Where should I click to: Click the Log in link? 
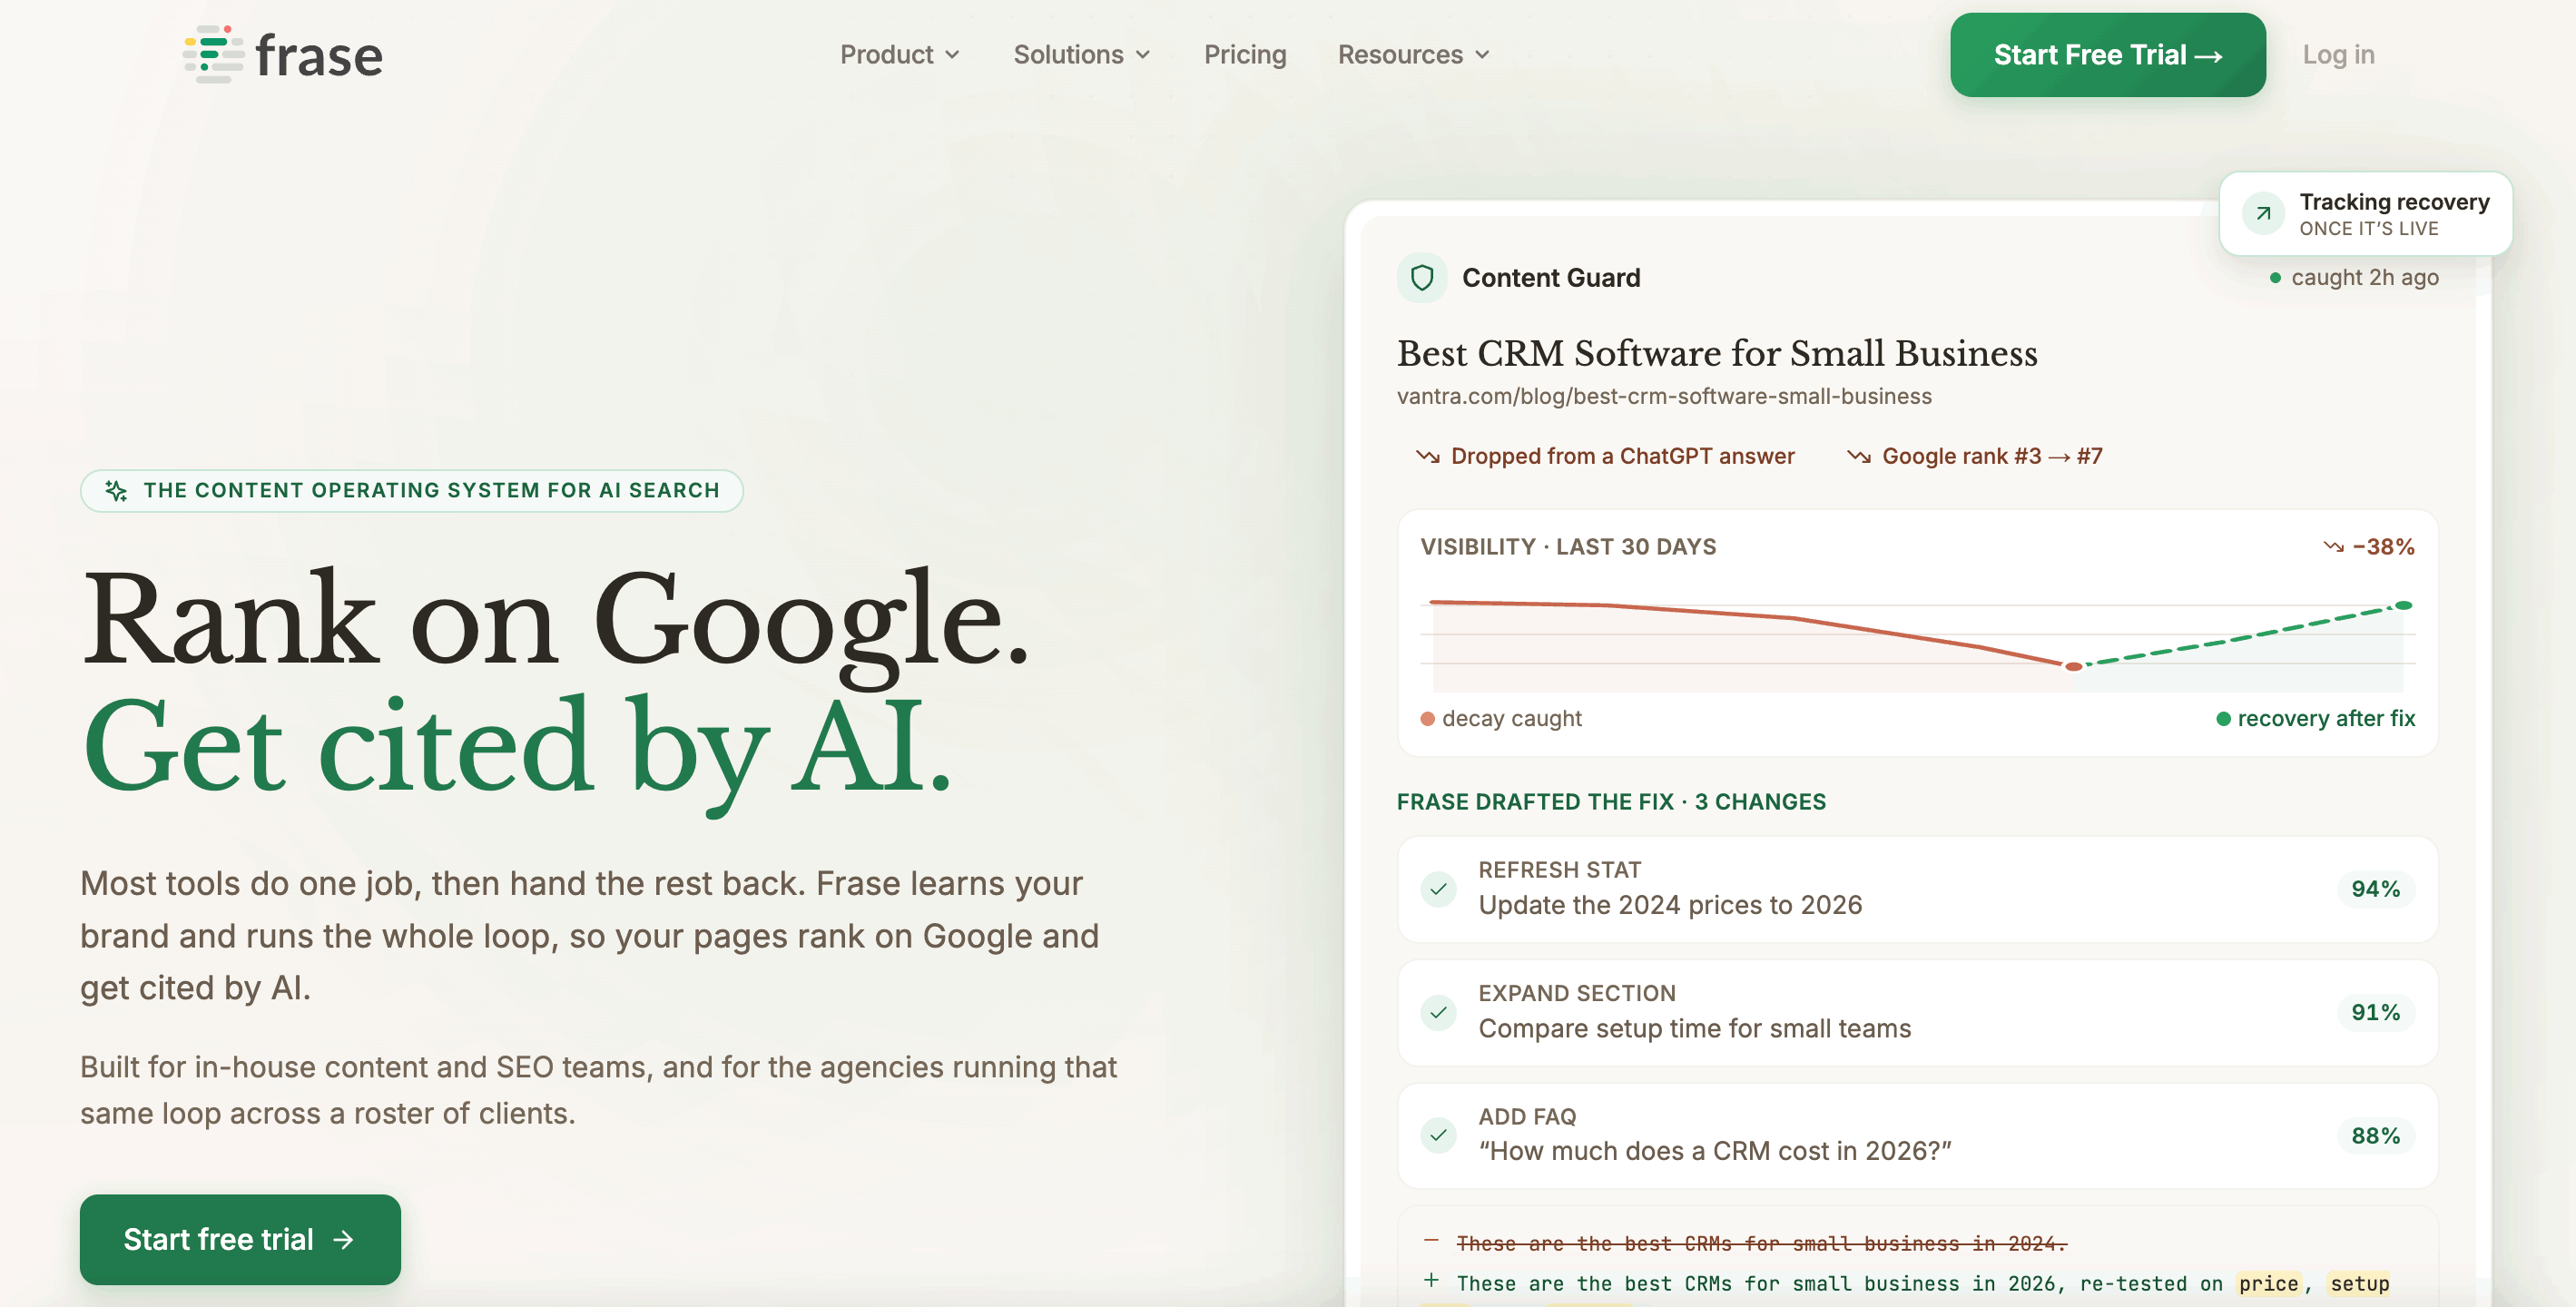(2338, 55)
